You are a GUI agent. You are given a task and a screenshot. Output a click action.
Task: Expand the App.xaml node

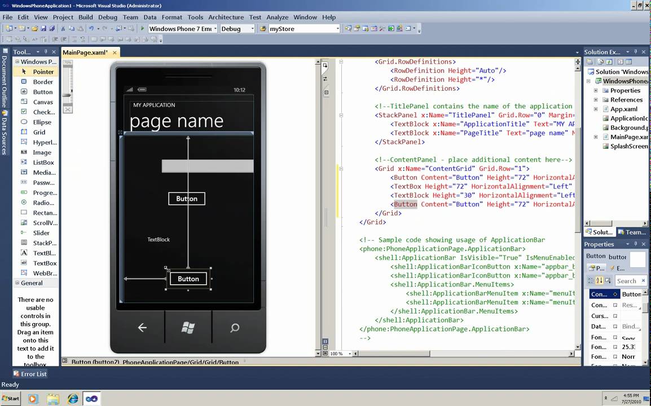pyautogui.click(x=596, y=109)
